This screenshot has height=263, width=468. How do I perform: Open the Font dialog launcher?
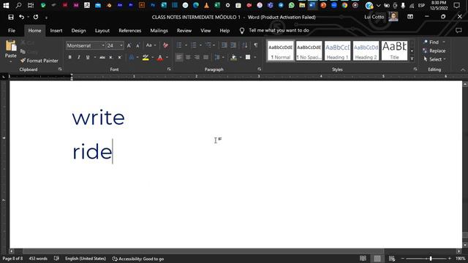click(169, 69)
